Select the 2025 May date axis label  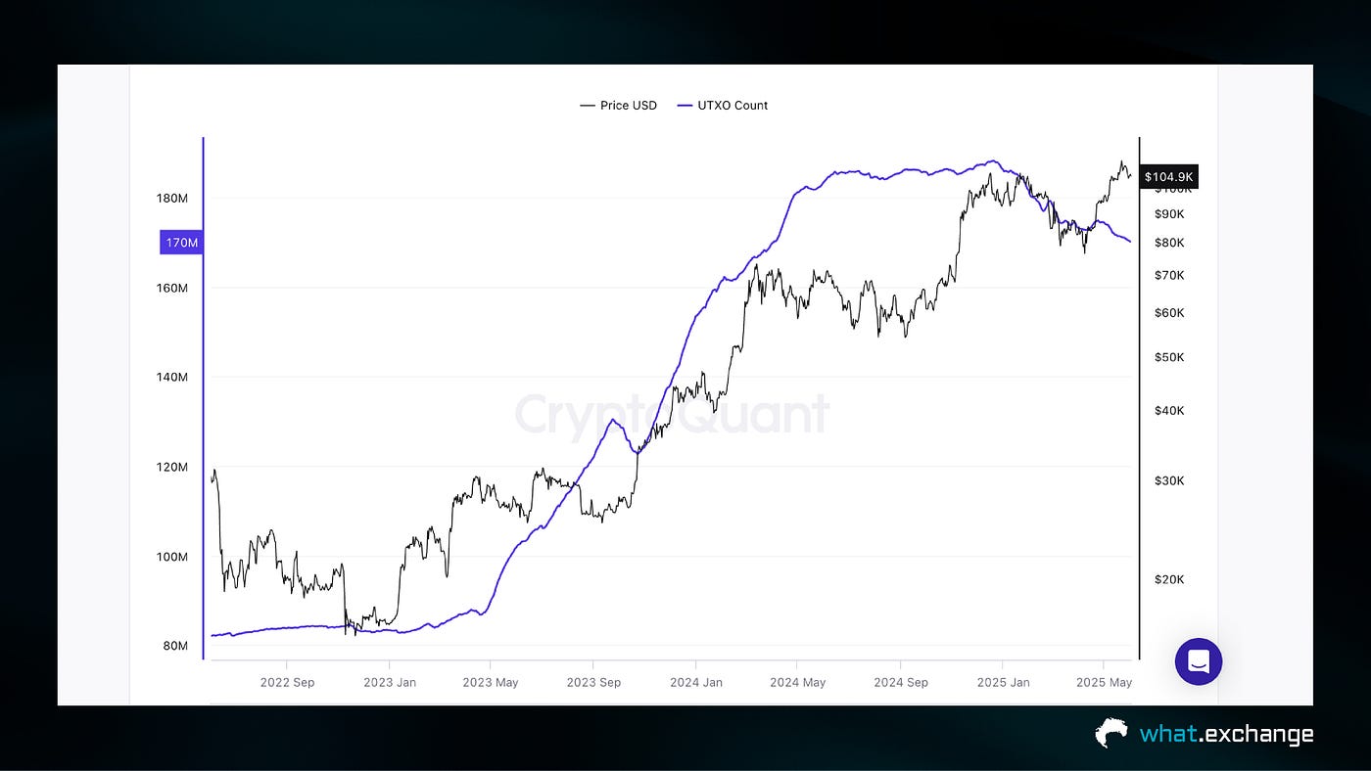point(1104,682)
